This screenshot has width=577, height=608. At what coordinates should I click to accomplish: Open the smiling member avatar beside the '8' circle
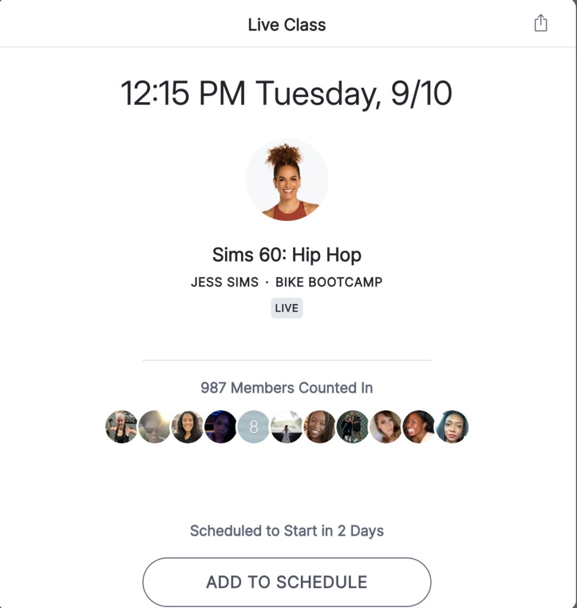[320, 427]
